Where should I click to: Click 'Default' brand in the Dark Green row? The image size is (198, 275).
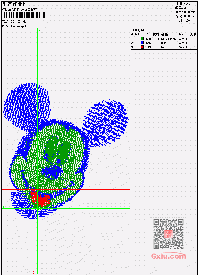click(183, 39)
